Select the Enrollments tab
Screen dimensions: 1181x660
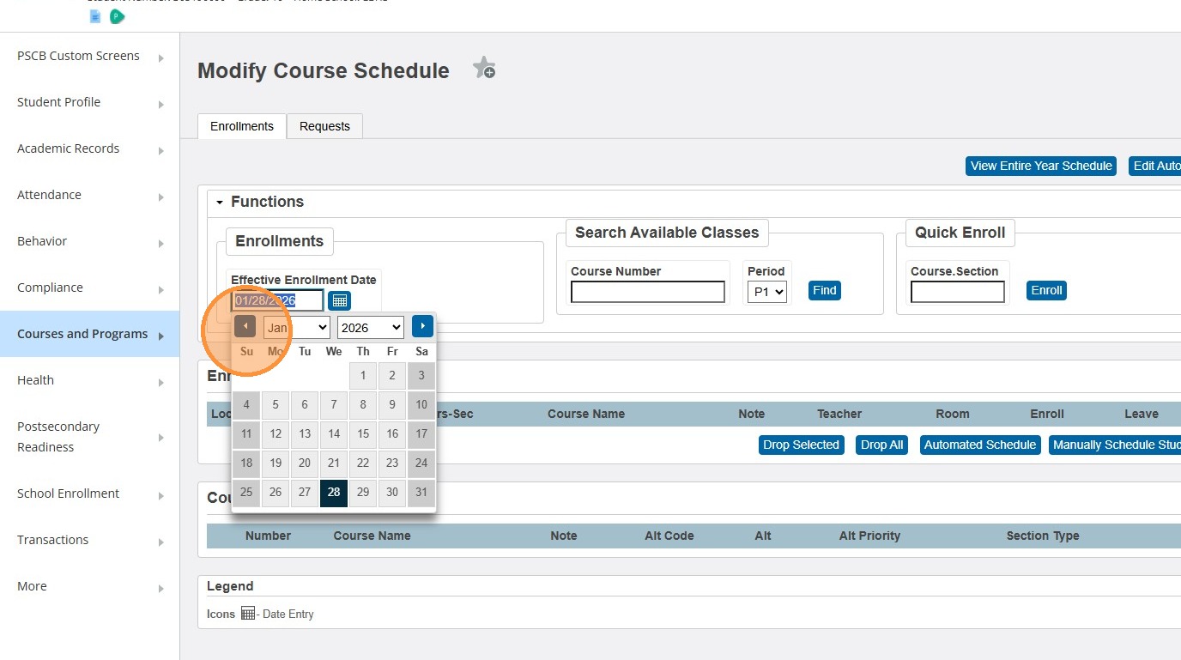point(242,126)
